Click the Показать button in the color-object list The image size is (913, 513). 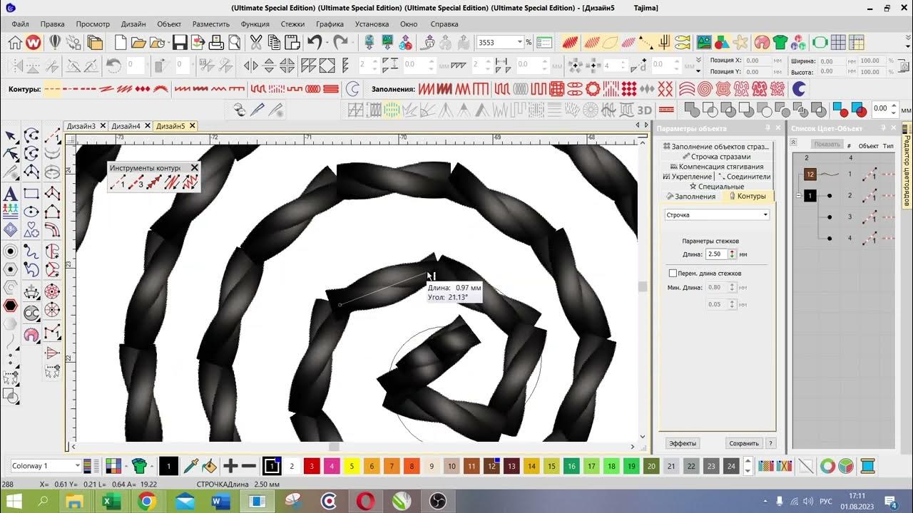point(827,145)
